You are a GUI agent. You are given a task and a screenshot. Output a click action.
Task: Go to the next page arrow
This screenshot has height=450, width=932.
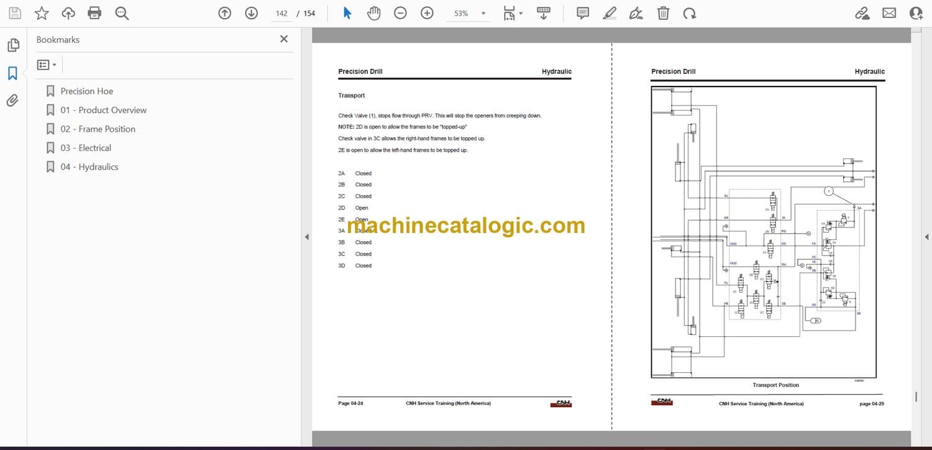251,13
